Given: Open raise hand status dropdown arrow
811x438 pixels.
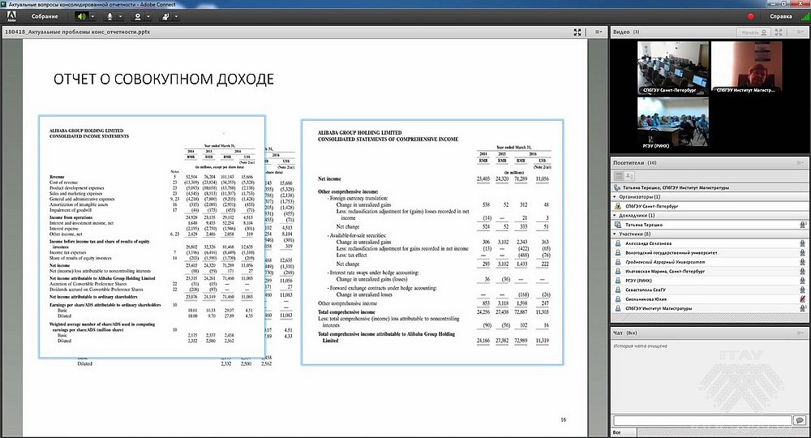Looking at the screenshot, I should coord(176,16).
